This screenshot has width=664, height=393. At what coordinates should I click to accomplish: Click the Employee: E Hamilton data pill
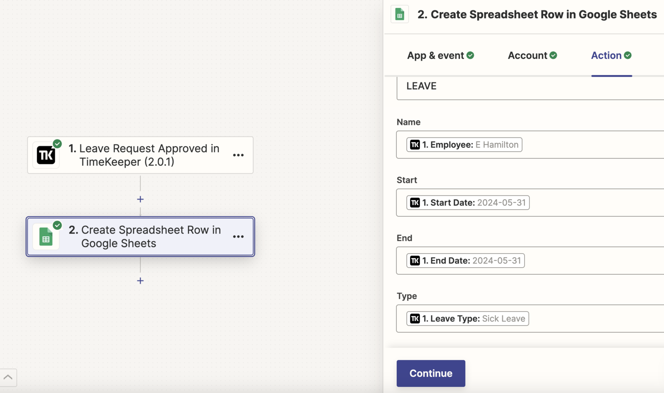click(464, 144)
